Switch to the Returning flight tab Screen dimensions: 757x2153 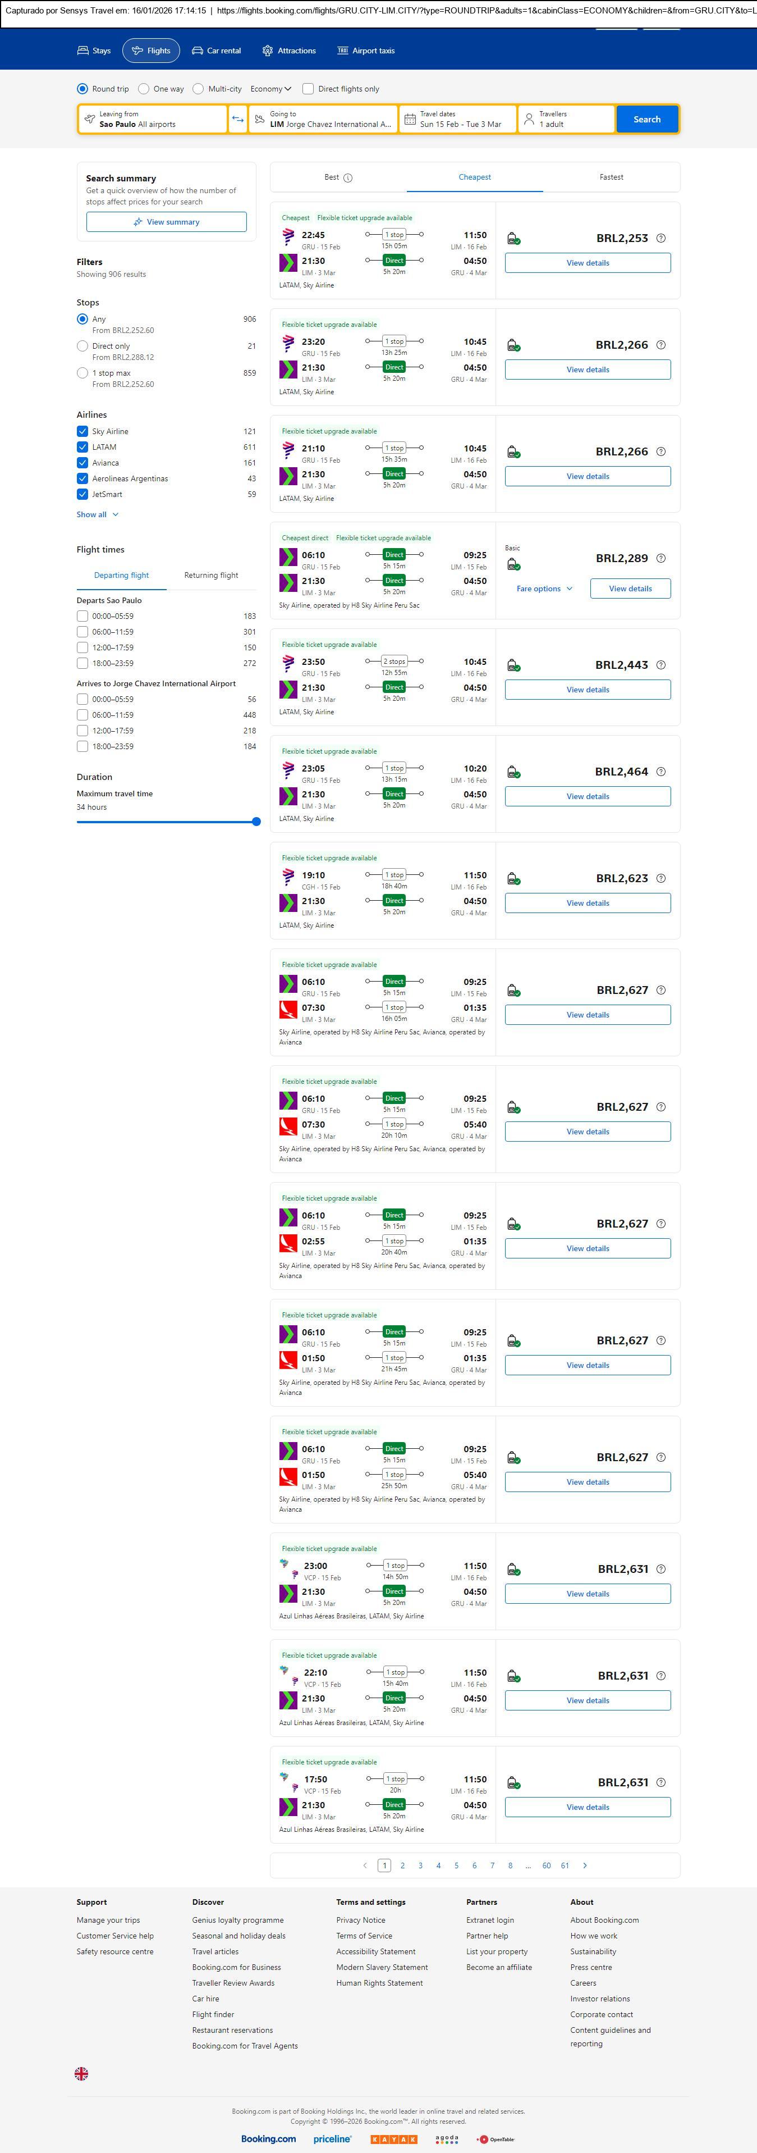tap(210, 575)
